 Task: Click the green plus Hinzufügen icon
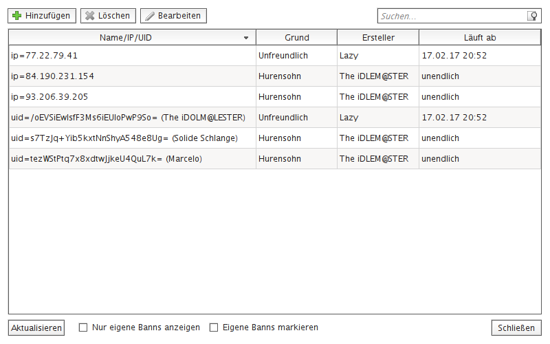click(x=16, y=16)
